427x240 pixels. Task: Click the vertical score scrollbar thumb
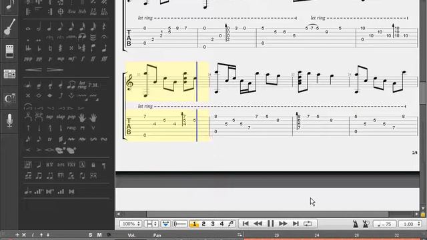pos(422,93)
